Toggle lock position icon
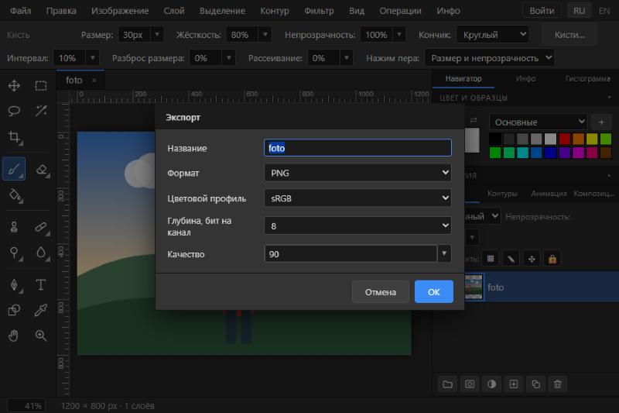Screen dimensions: 619x413 pyautogui.click(x=532, y=259)
